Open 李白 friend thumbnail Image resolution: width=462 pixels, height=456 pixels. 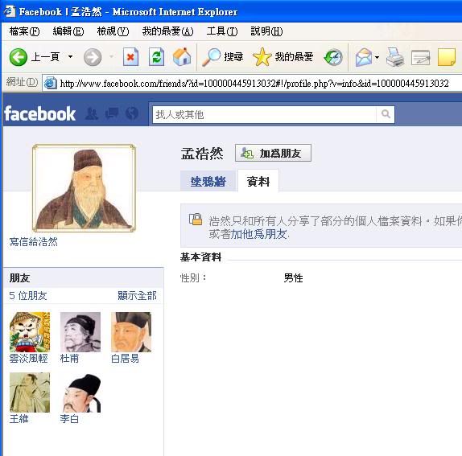[80, 392]
